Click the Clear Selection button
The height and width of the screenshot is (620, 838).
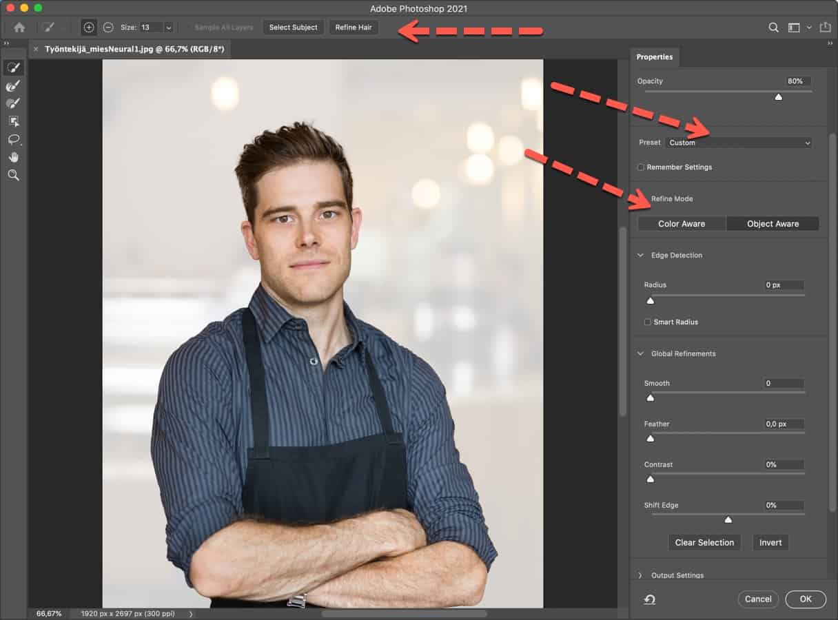click(x=704, y=543)
